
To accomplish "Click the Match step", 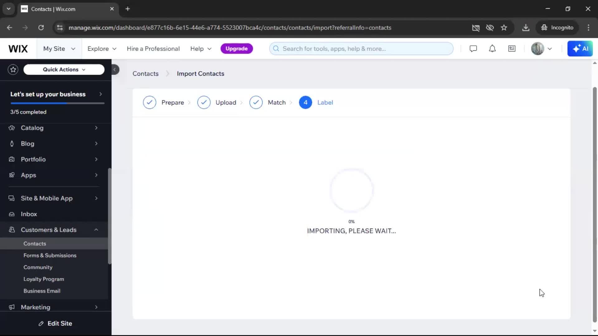I will tap(268, 103).
